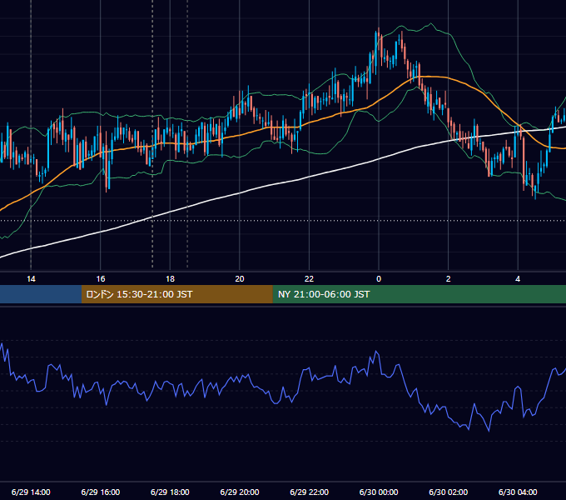Screen dimensions: 566x500
Task: Click the 0 hour label on price chart axis
Action: tap(379, 279)
